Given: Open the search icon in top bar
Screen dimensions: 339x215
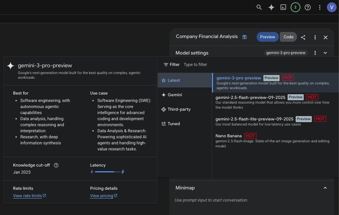Looking at the screenshot, I should pos(259,7).
